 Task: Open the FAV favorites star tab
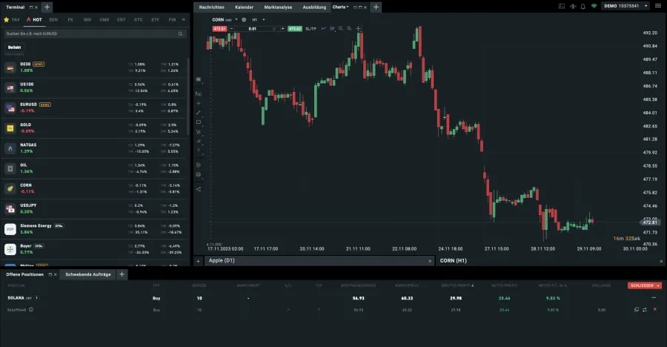click(12, 19)
